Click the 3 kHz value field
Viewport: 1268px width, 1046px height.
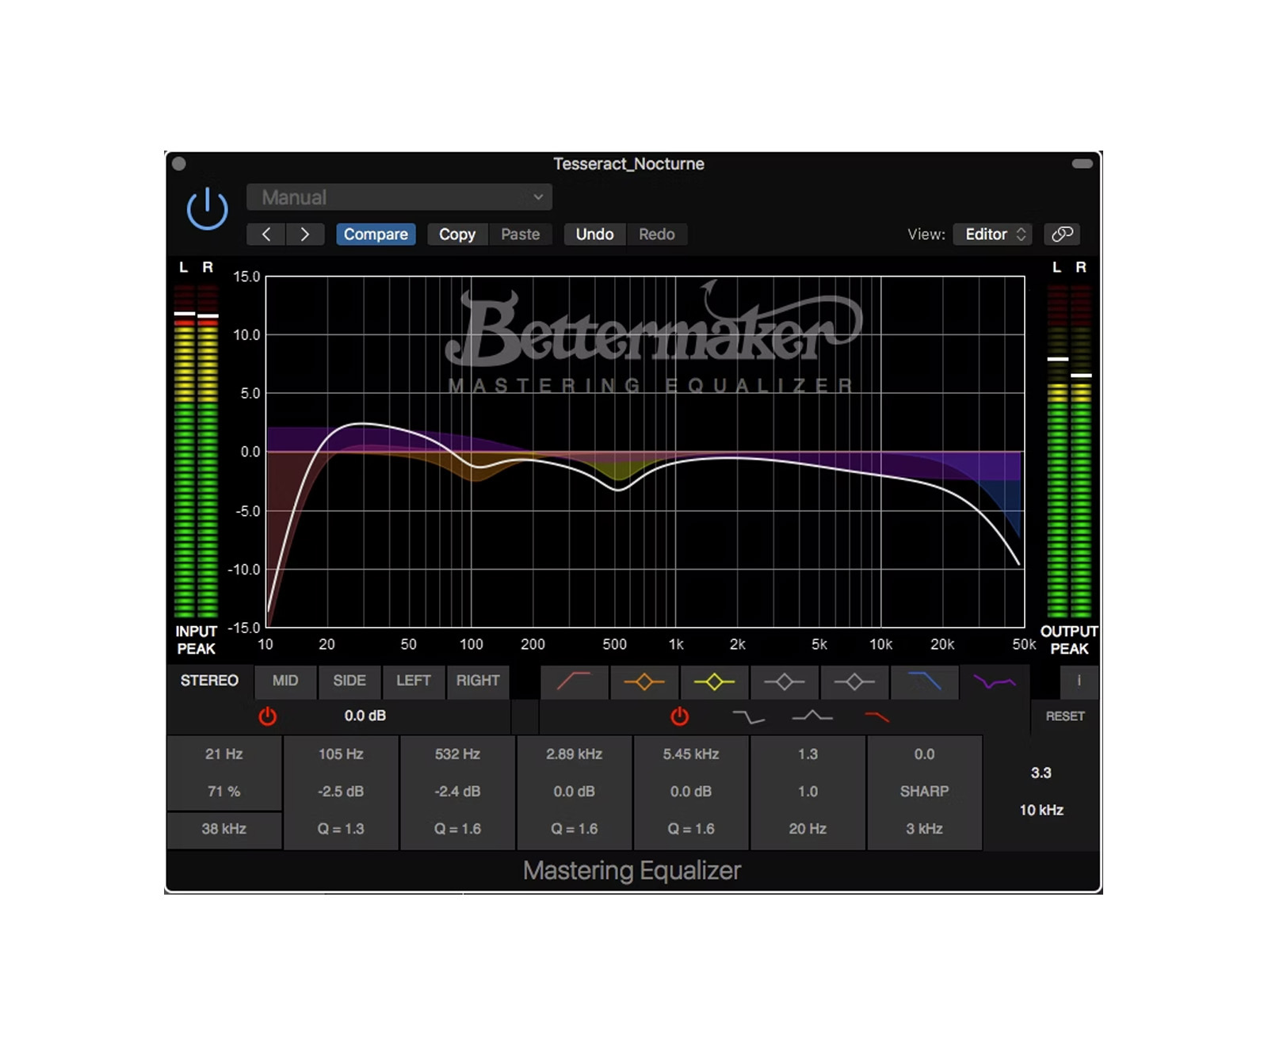[925, 829]
